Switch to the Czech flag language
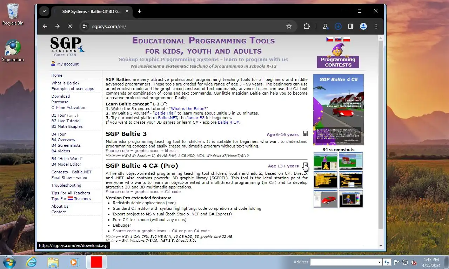 pyautogui.click(x=329, y=39)
